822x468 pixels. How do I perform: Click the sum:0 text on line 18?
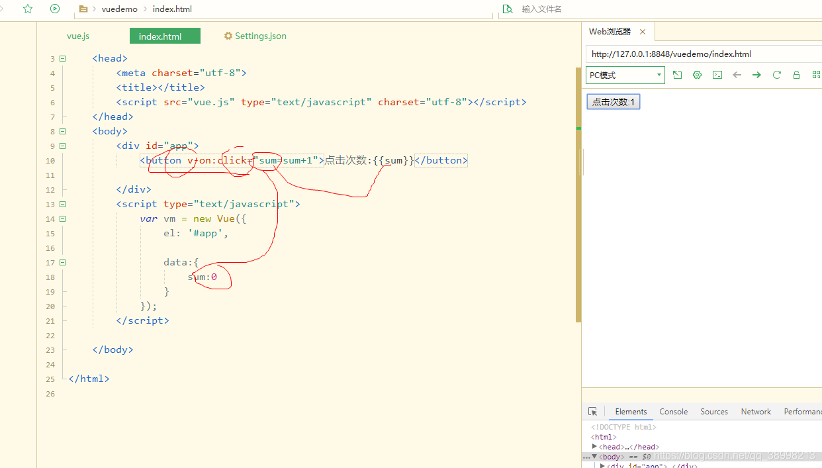click(203, 277)
